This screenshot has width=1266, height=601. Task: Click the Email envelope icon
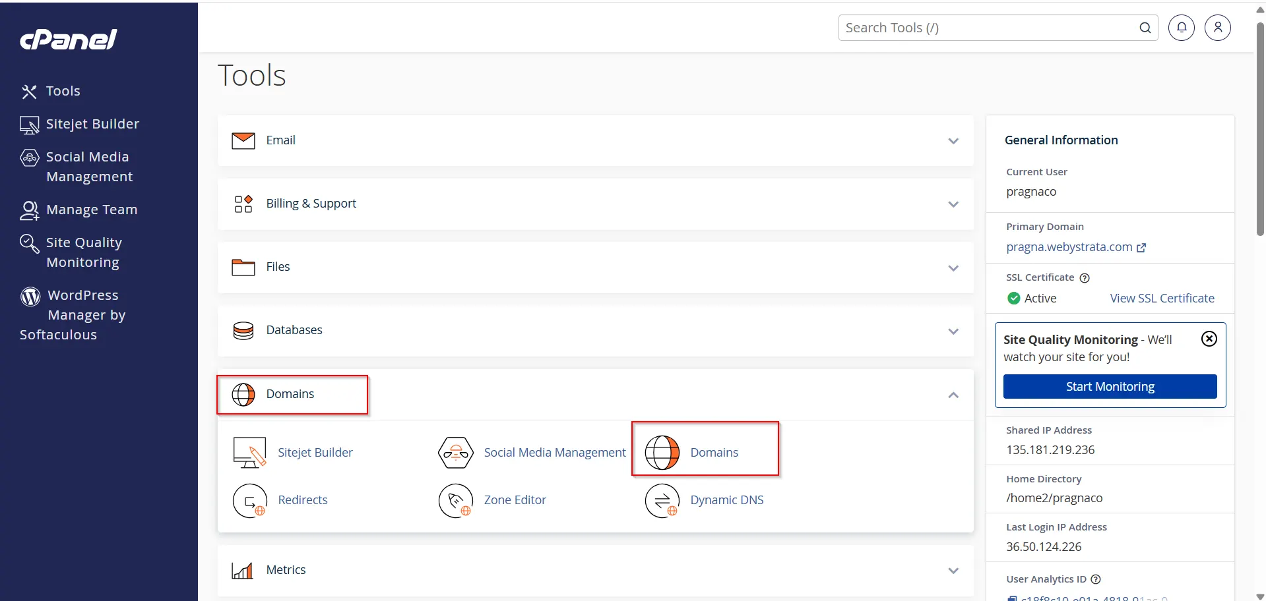pos(243,140)
